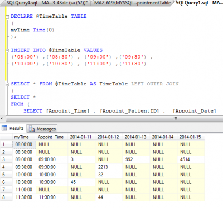Viewport: 223px width, 208px height.
Task: Open the Messages tab
Action: click(42, 129)
